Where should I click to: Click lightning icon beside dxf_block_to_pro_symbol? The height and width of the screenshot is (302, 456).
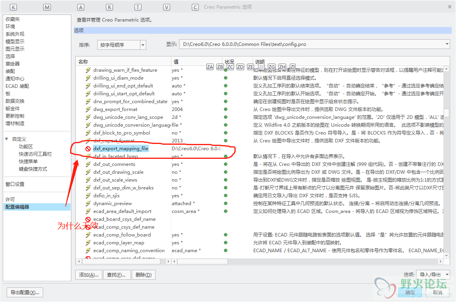click(88, 133)
